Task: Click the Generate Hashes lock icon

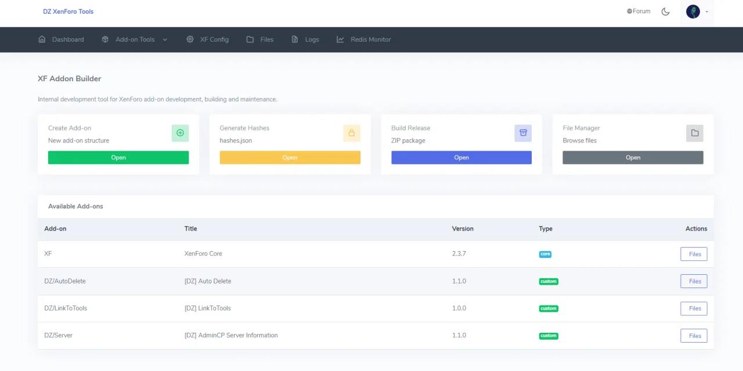Action: pyautogui.click(x=351, y=133)
